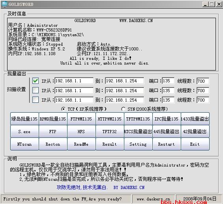This screenshot has width=223, height=204.
Task: Focus the third row 线程数 field
Action: (x=203, y=100)
